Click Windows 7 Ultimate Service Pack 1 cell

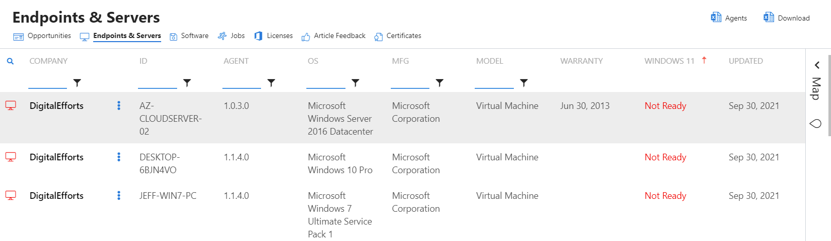[340, 215]
